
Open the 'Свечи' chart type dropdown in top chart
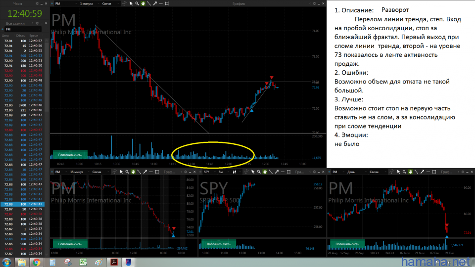110,3
